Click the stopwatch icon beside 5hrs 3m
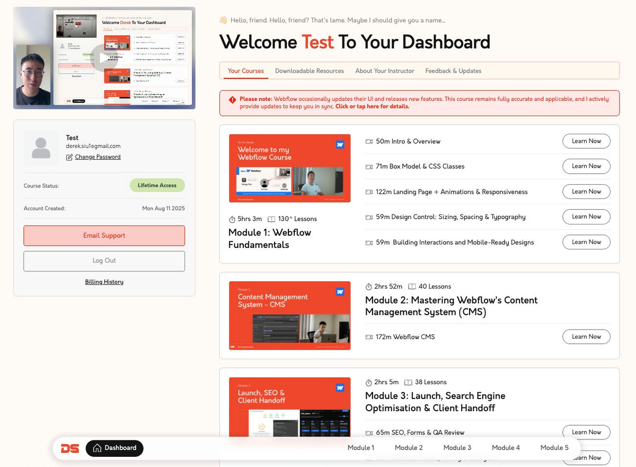This screenshot has width=636, height=467. 232,219
